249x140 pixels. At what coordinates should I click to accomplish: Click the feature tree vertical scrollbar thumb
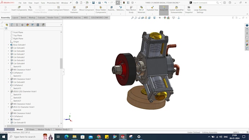[61, 63]
